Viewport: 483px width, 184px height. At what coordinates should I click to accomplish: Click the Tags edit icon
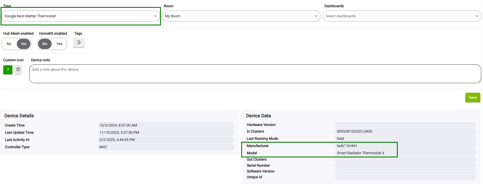coord(79,42)
